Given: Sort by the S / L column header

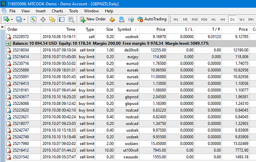Looking at the screenshot, I should [x=181, y=29].
